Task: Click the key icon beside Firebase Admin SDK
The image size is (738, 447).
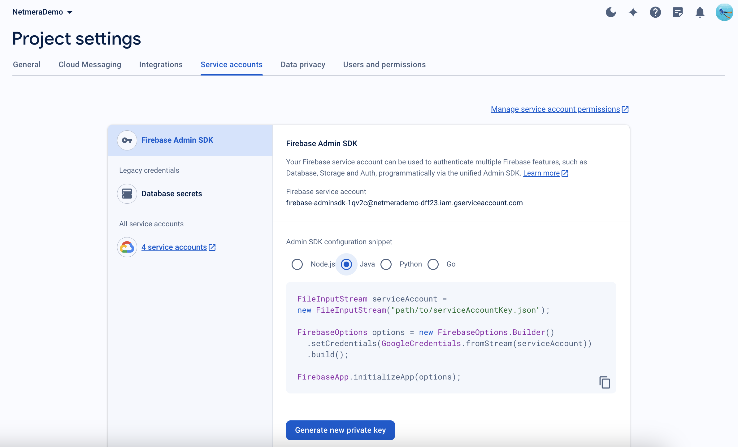Action: tap(127, 140)
